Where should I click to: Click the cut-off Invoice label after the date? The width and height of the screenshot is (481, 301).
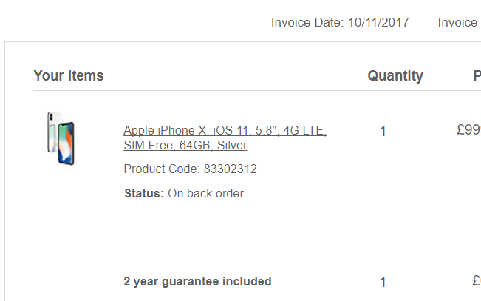pyautogui.click(x=457, y=22)
